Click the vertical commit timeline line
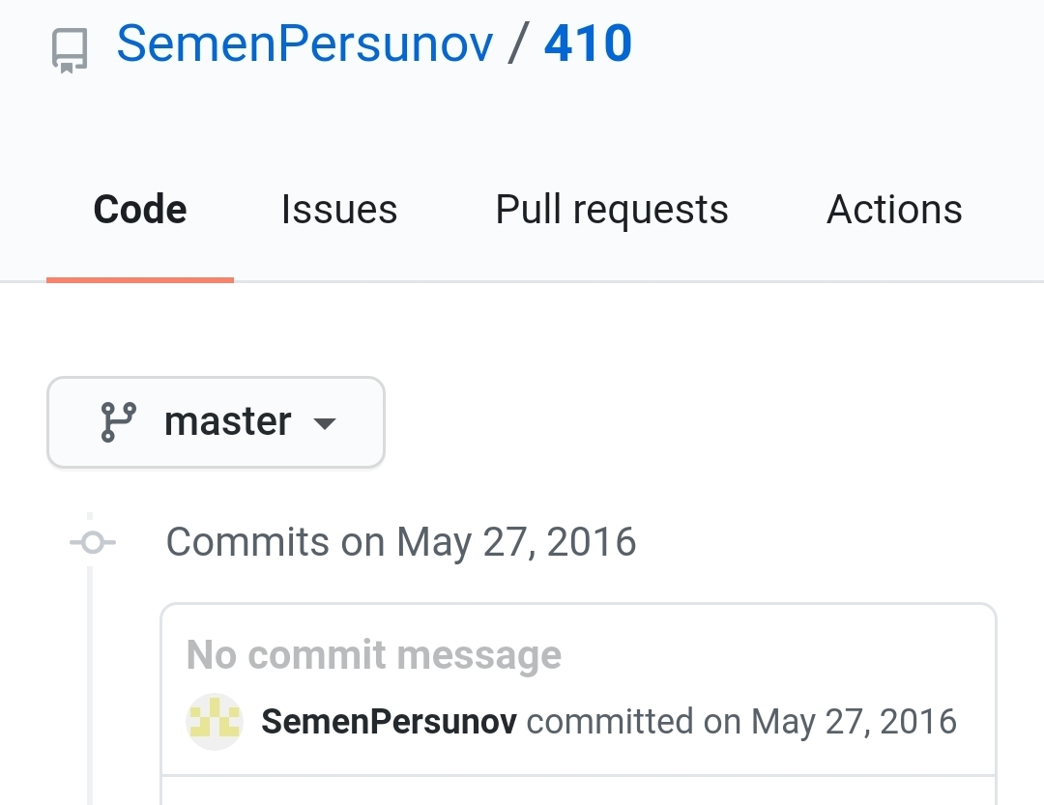The height and width of the screenshot is (805, 1044). pos(90,676)
